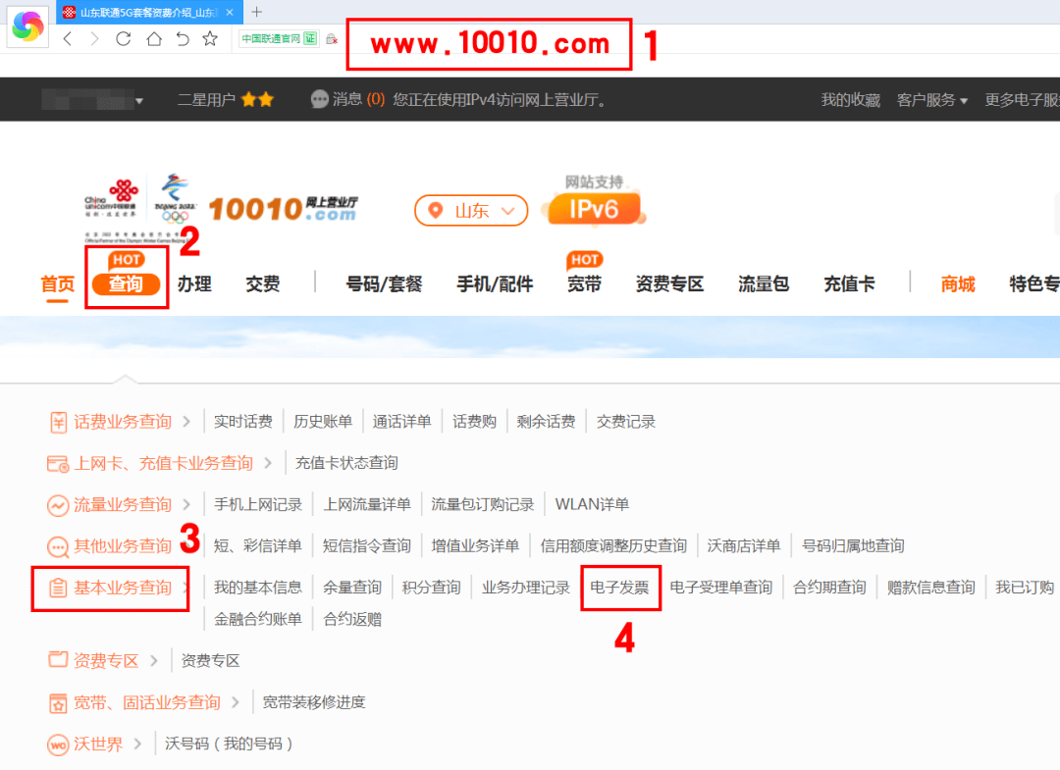Viewport: 1060px width, 770px height.
Task: Open 充值卡状态查询 link
Action: (x=346, y=463)
